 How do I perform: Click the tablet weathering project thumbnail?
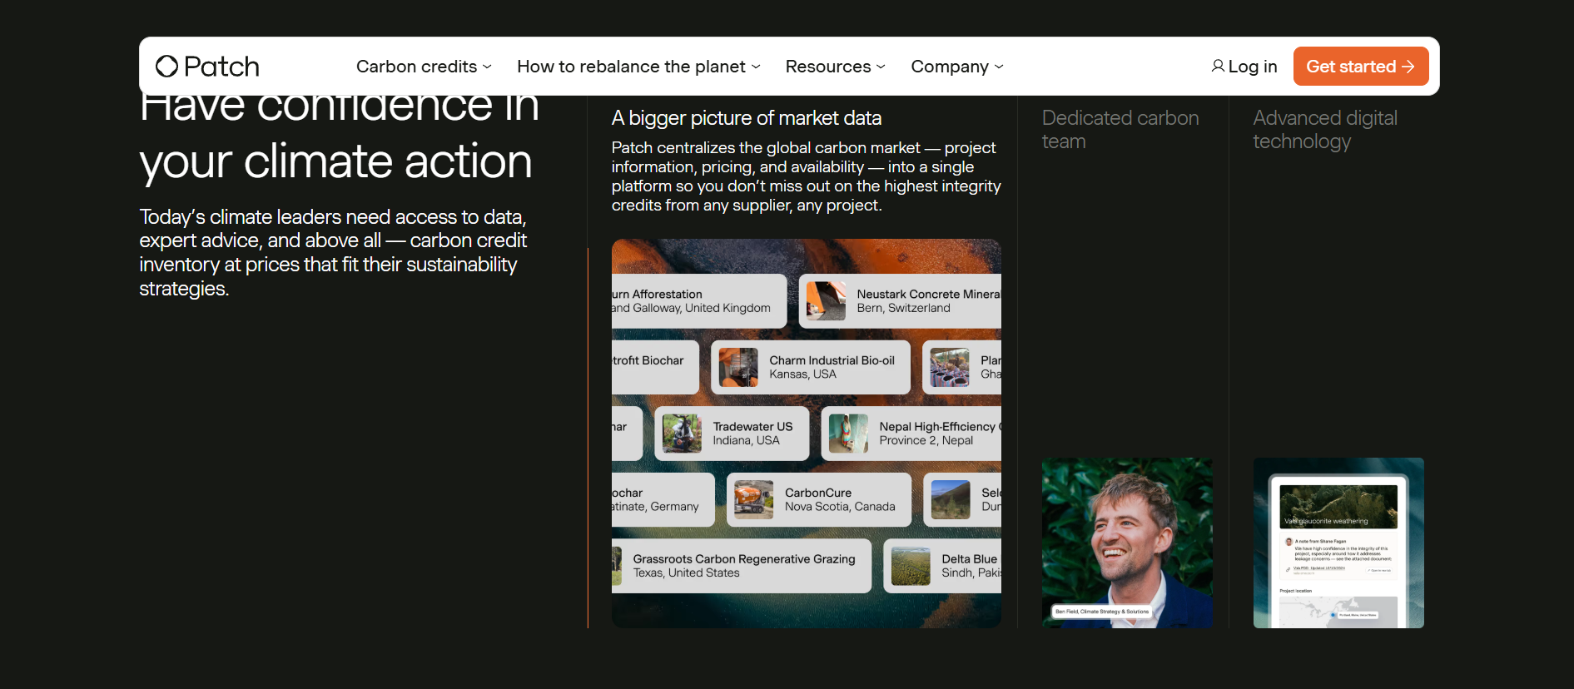[x=1338, y=543]
